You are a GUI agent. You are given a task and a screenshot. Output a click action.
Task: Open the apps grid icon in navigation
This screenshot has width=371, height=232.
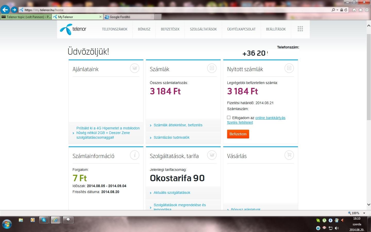pyautogui.click(x=300, y=29)
